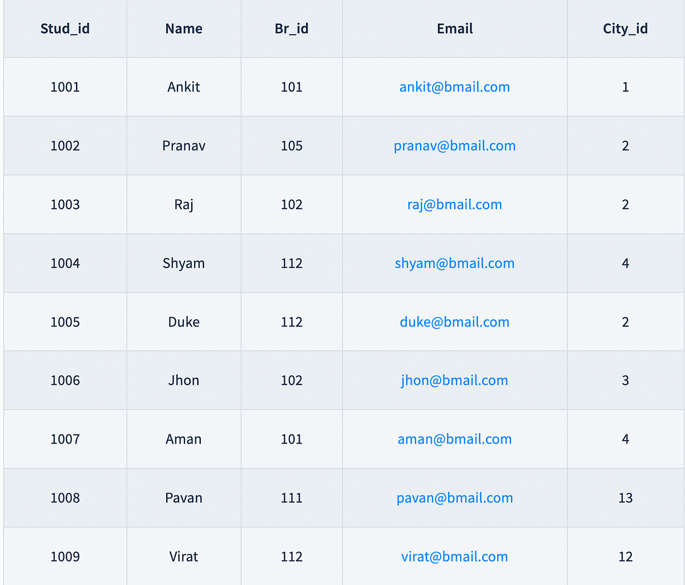Screen dimensions: 685x585
Task: Select the City_id column header
Action: click(x=625, y=29)
